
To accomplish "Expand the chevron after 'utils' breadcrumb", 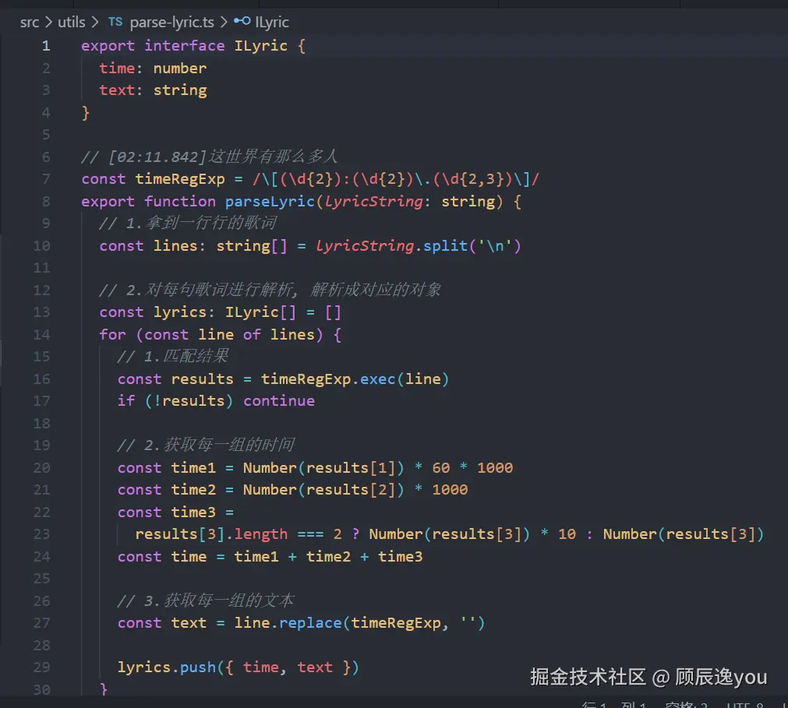I will pos(95,22).
